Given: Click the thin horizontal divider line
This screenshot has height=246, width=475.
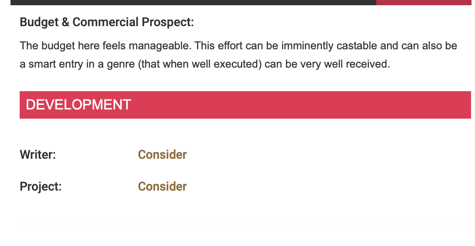Looking at the screenshot, I should click(245, 224).
